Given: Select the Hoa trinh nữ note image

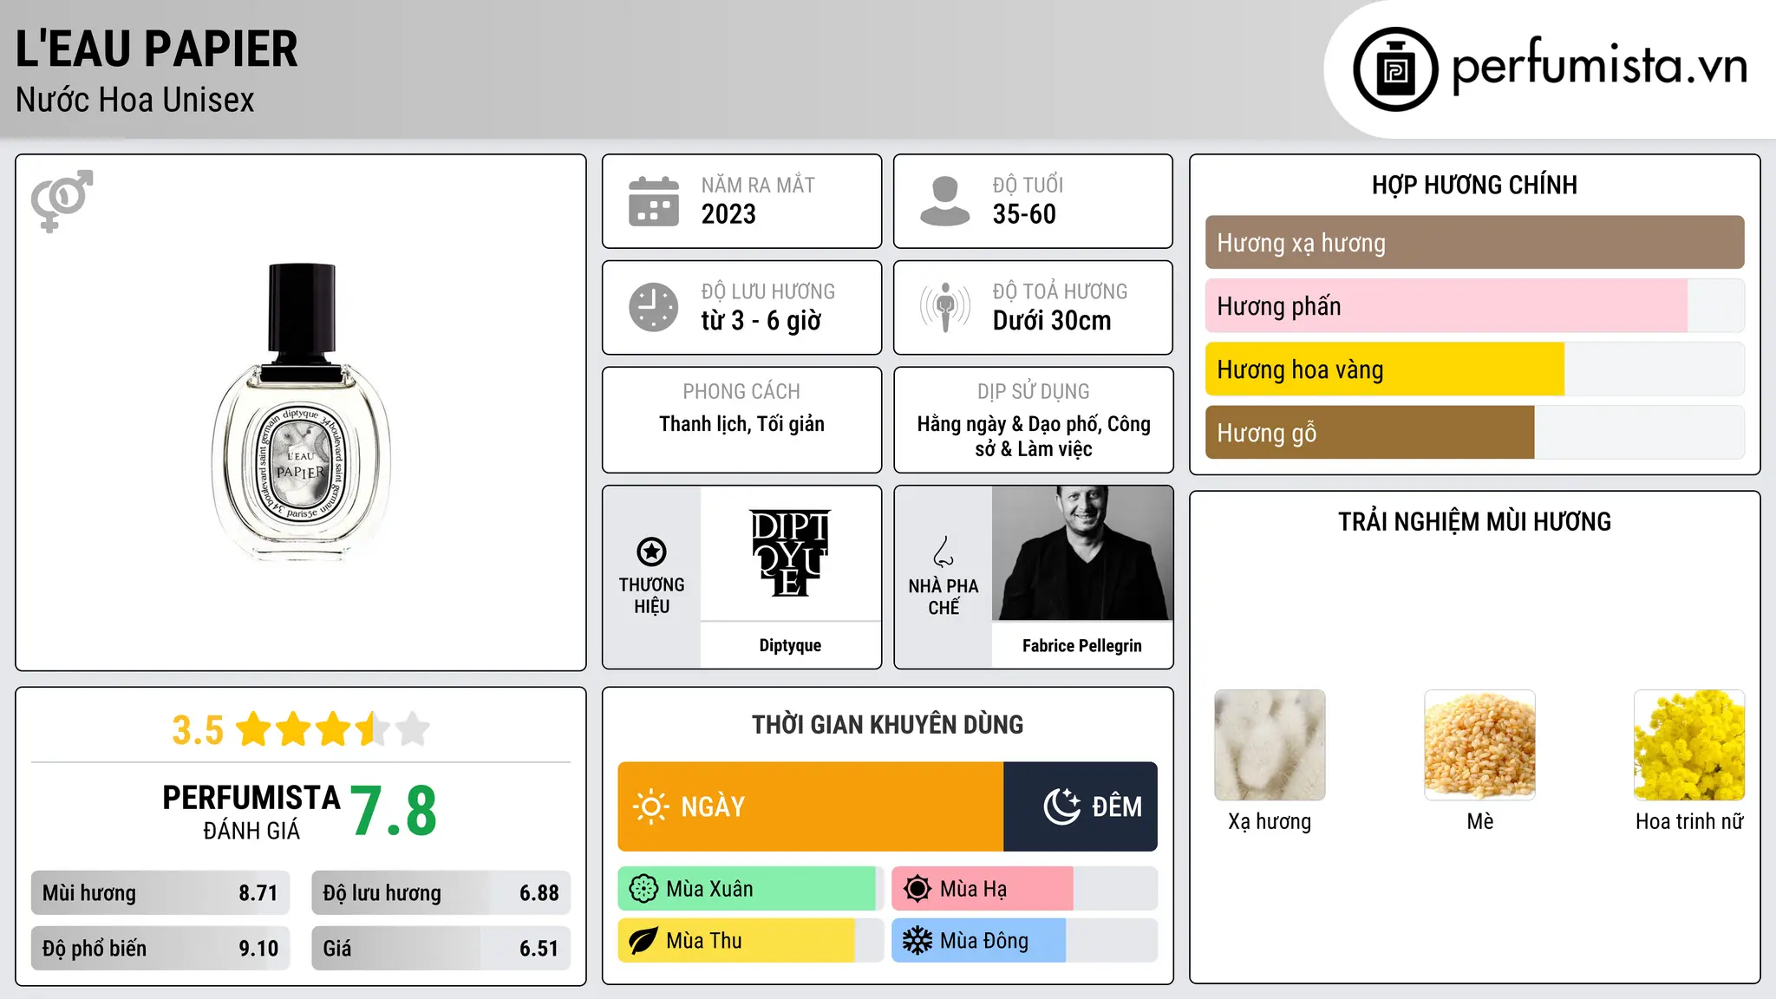Looking at the screenshot, I should point(1689,745).
